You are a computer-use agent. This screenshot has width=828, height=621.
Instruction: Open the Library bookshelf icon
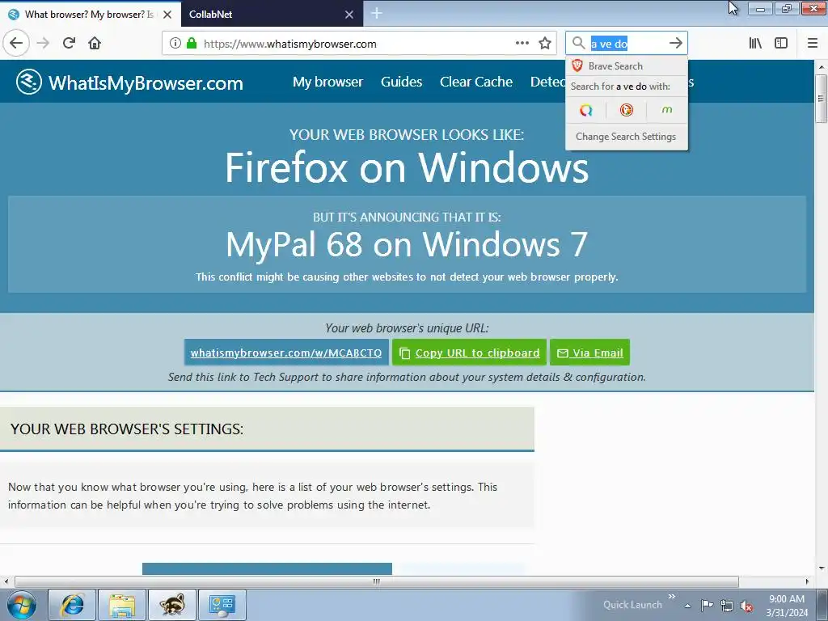755,43
